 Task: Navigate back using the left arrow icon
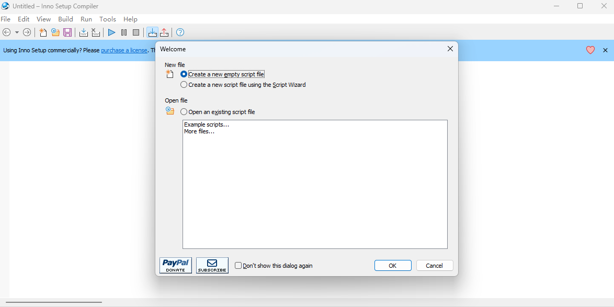pyautogui.click(x=7, y=32)
